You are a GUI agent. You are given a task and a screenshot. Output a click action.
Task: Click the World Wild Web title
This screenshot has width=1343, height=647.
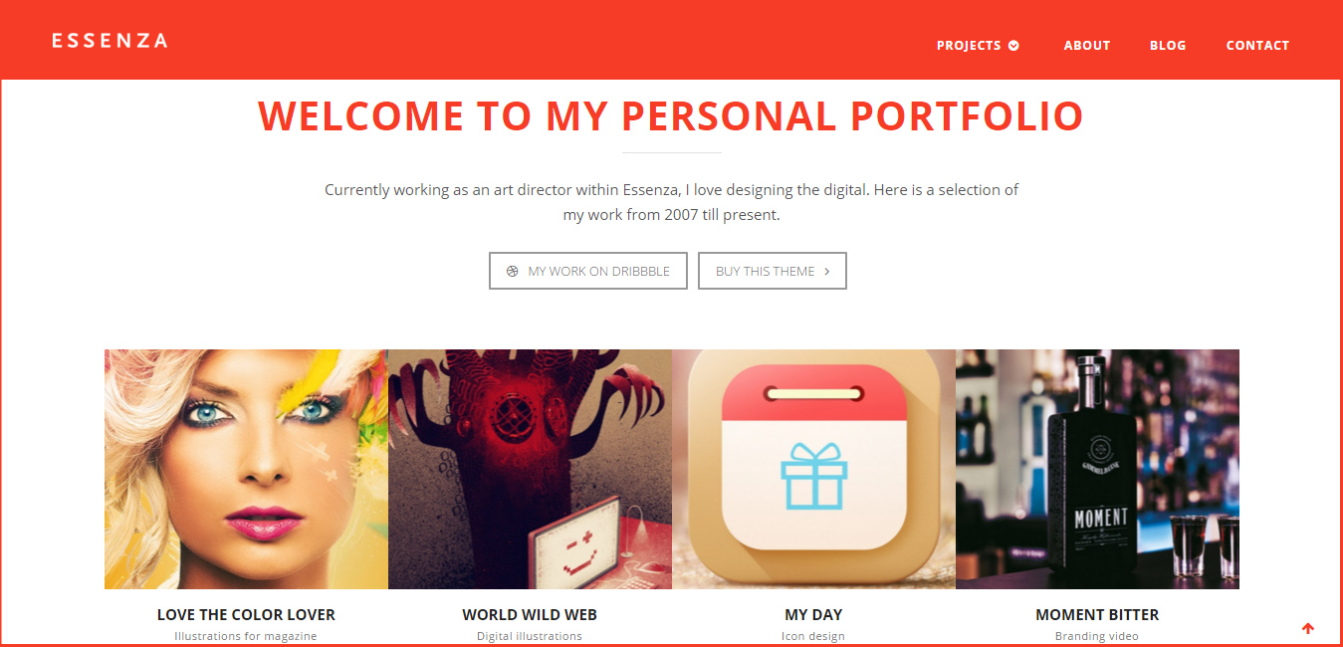tap(530, 614)
